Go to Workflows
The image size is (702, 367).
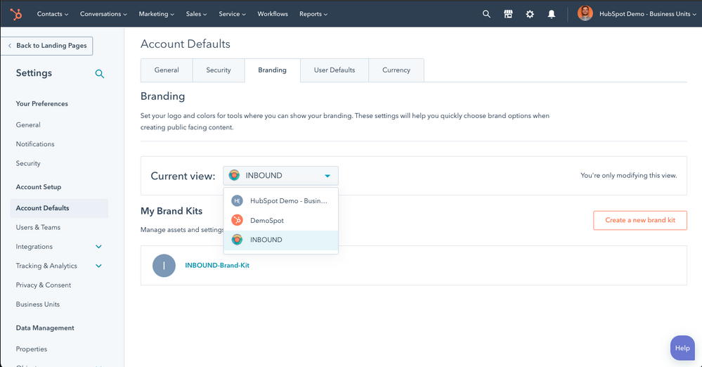273,14
